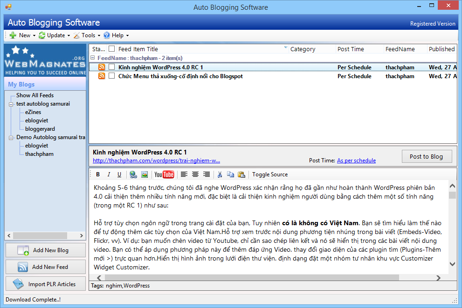The width and height of the screenshot is (462, 308).
Task: Click left arrow of editor horizontal scrollbar
Action: tap(99, 278)
